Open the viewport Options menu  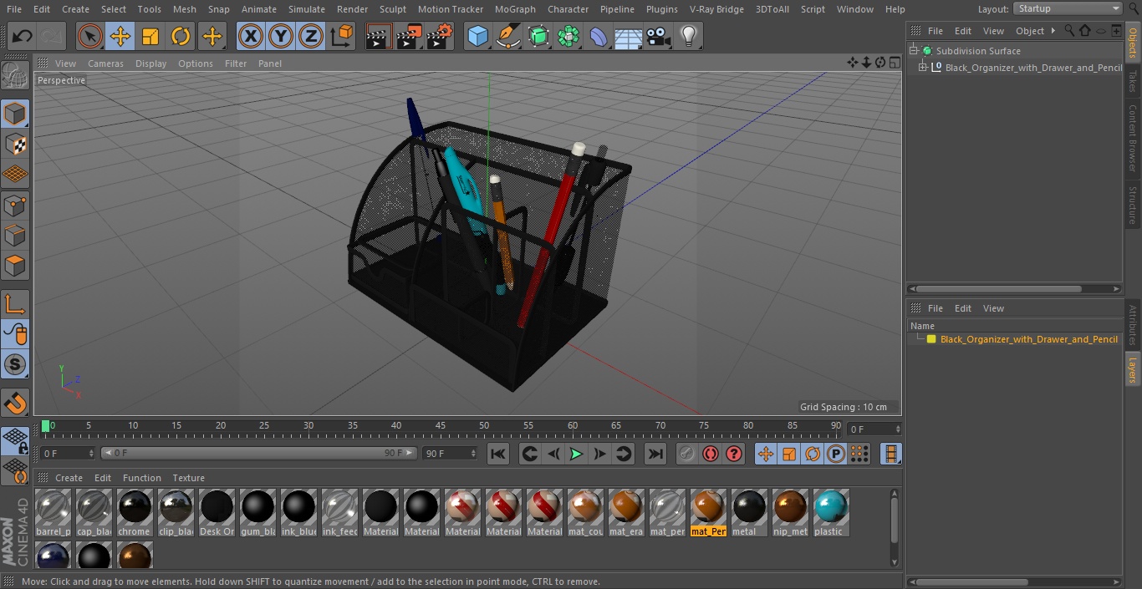pos(196,63)
